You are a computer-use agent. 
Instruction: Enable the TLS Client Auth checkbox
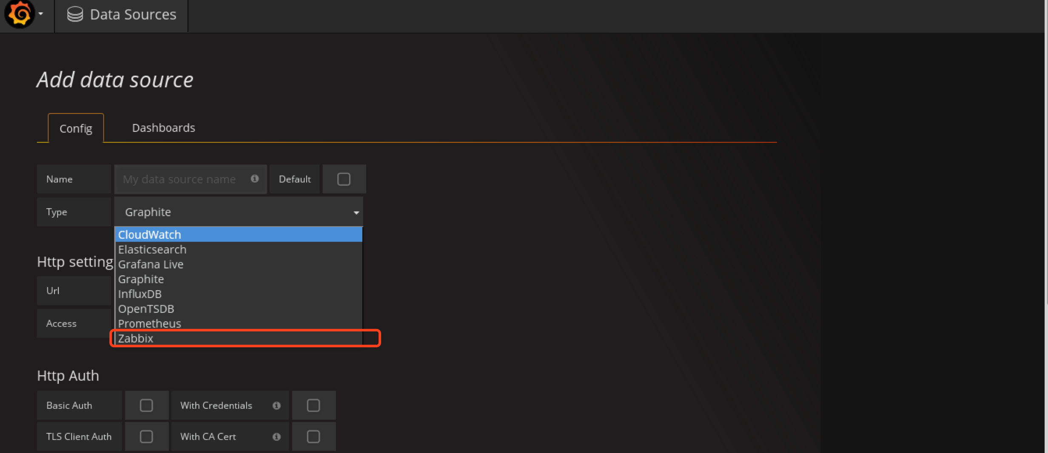click(x=146, y=436)
